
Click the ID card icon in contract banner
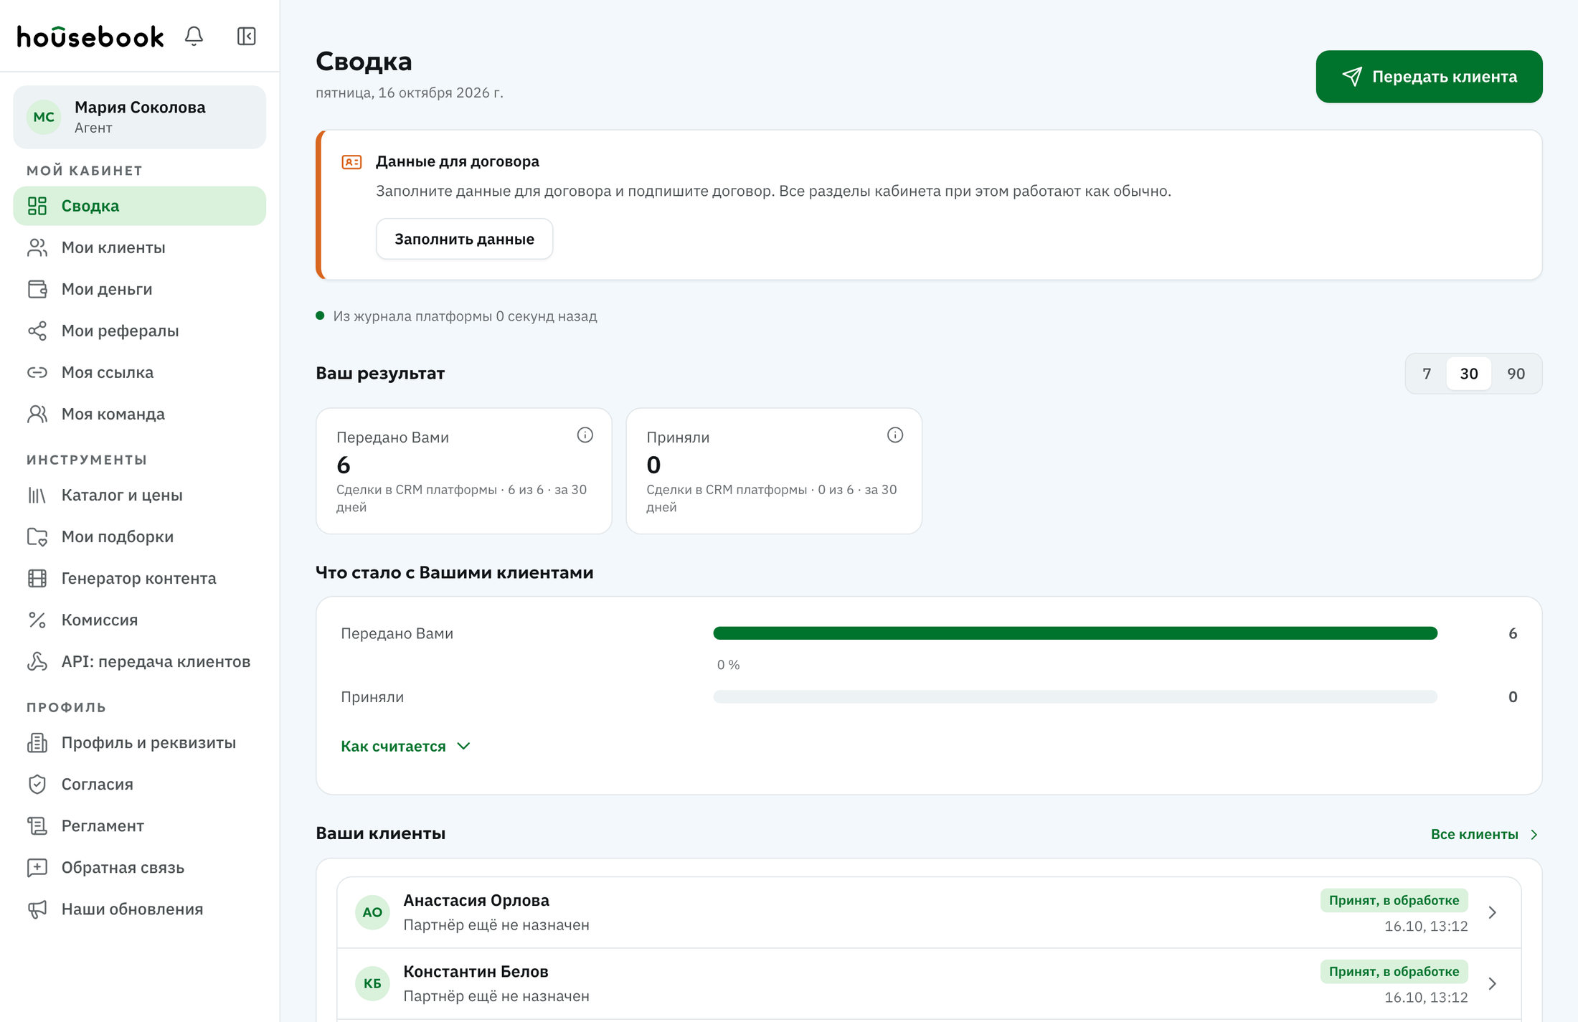351,162
